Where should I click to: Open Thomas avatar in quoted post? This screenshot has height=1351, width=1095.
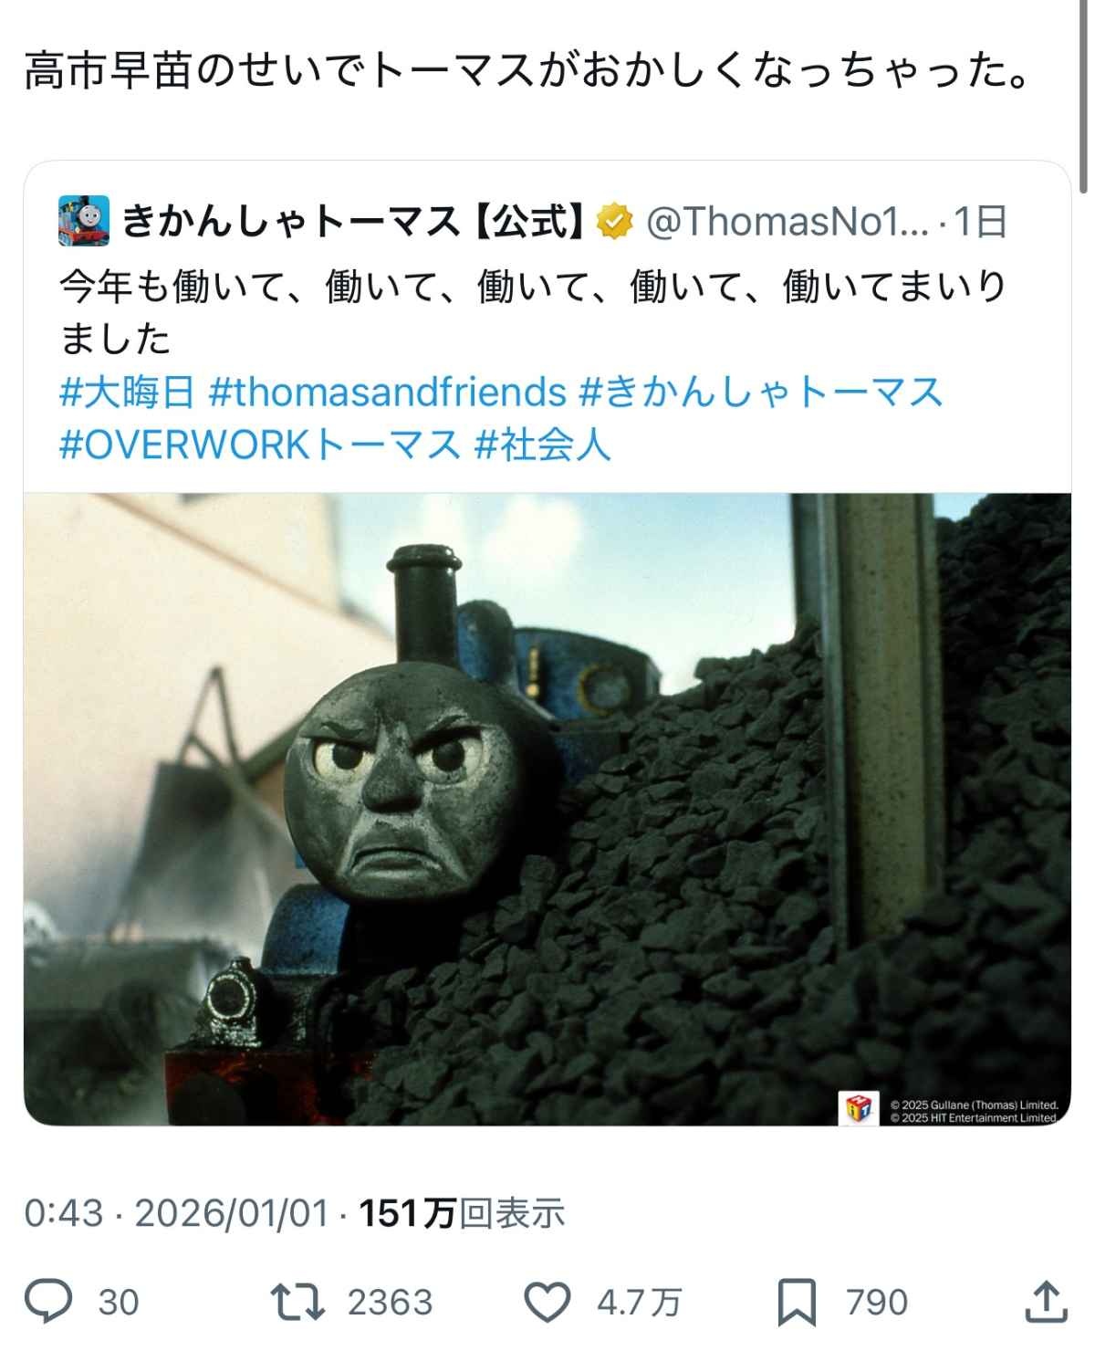[x=84, y=220]
